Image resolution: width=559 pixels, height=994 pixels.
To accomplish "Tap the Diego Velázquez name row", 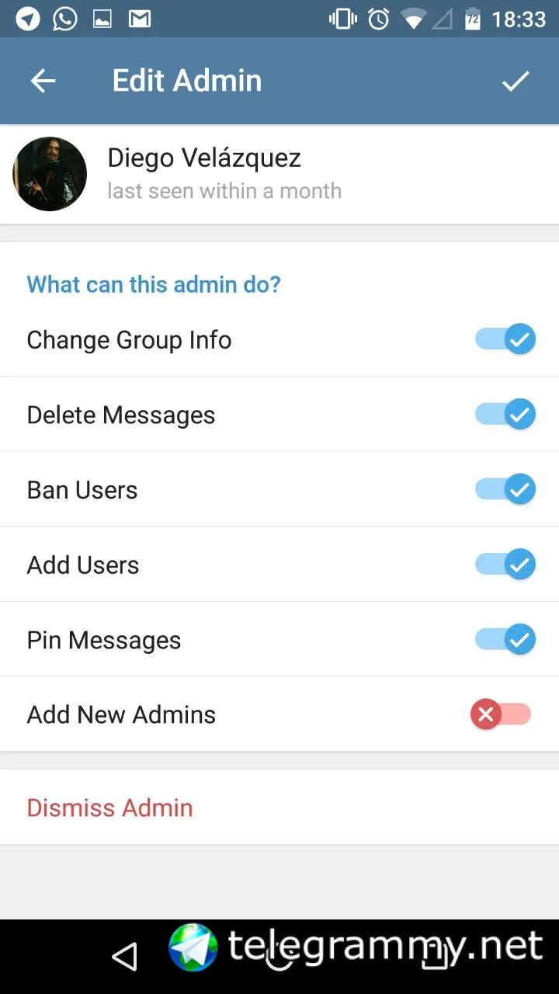I will tap(279, 174).
